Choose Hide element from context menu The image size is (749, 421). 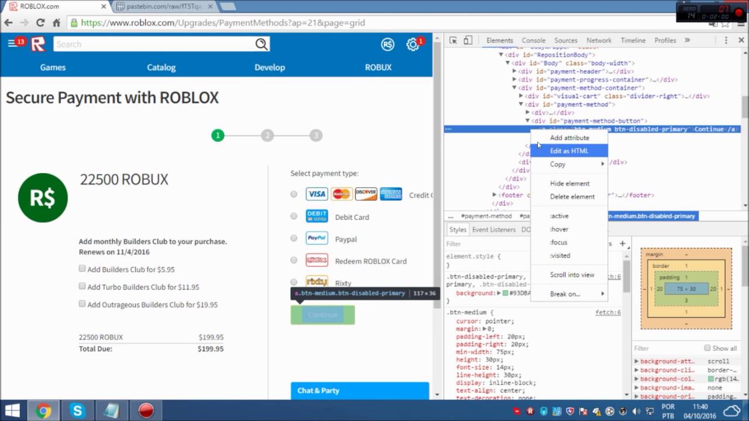coord(569,184)
